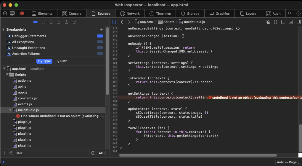Collapse the Scripts folder in tree
The width and height of the screenshot is (302, 166).
coord(7,75)
